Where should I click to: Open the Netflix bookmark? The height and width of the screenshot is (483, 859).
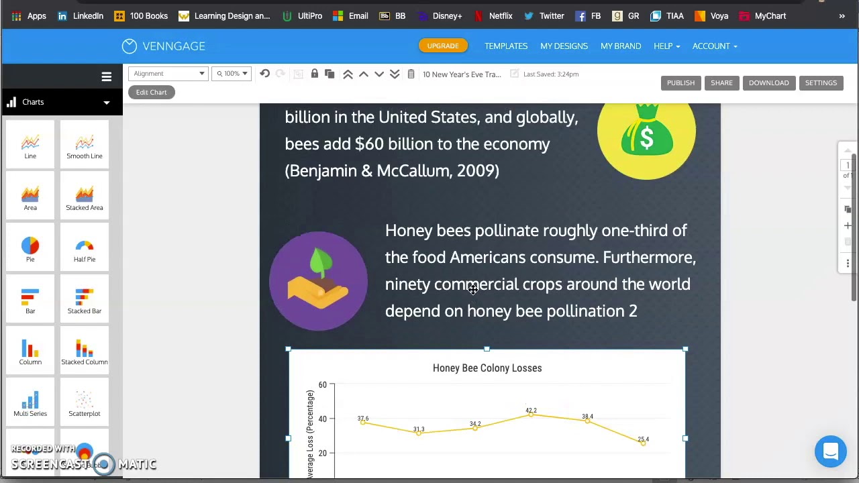tap(493, 16)
